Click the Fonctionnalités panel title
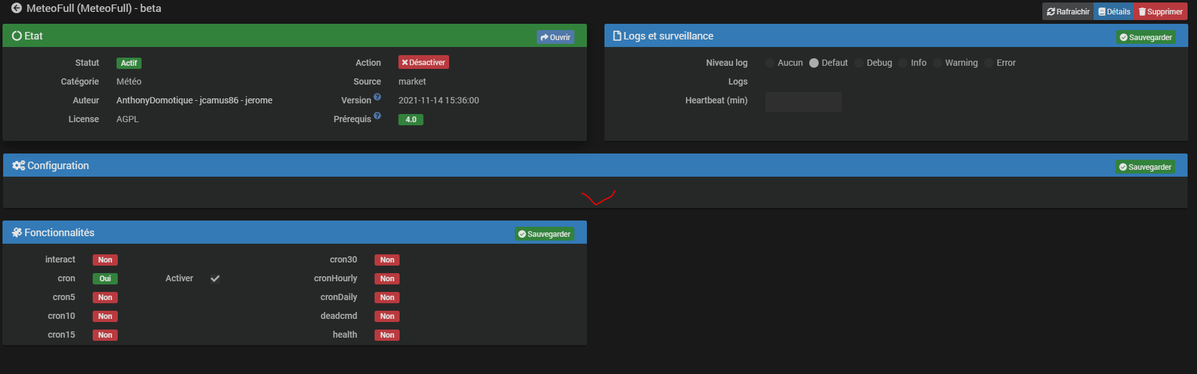Viewport: 1197px width, 374px height. click(60, 232)
